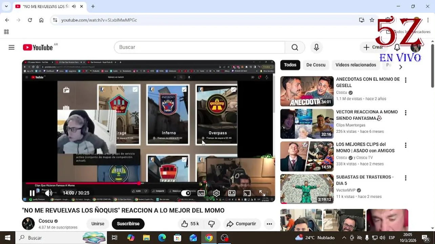Click the youtube.com address bar URL
435x244 pixels.
(99, 20)
